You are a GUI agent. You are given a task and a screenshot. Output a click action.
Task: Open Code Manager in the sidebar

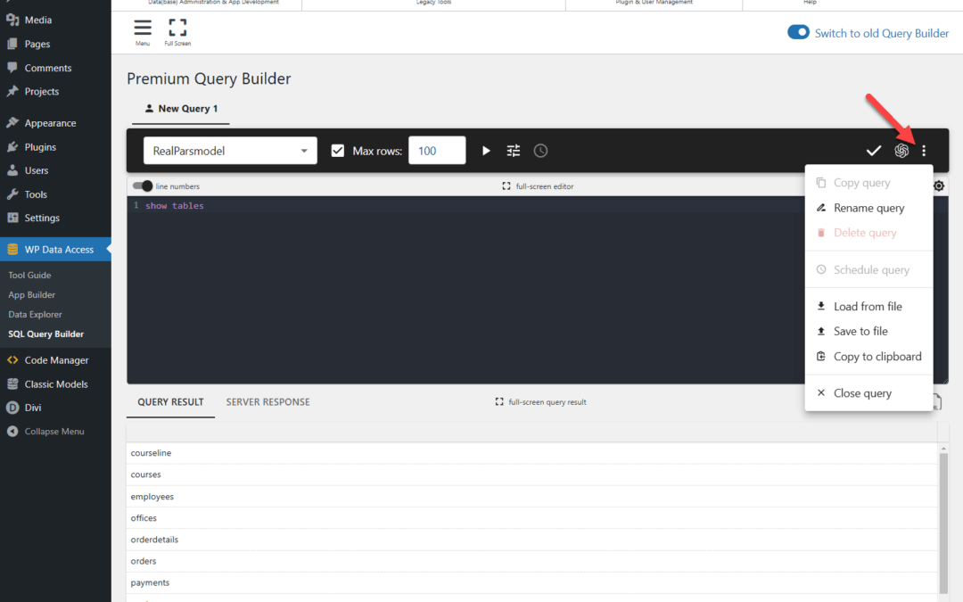click(55, 360)
